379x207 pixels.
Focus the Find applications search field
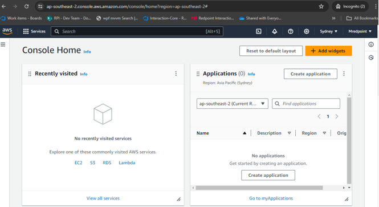click(x=306, y=104)
